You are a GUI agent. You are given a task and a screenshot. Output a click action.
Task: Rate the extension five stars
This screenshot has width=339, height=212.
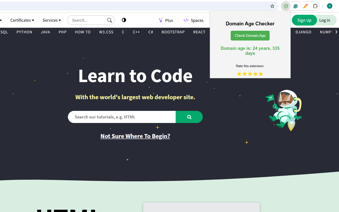261,74
